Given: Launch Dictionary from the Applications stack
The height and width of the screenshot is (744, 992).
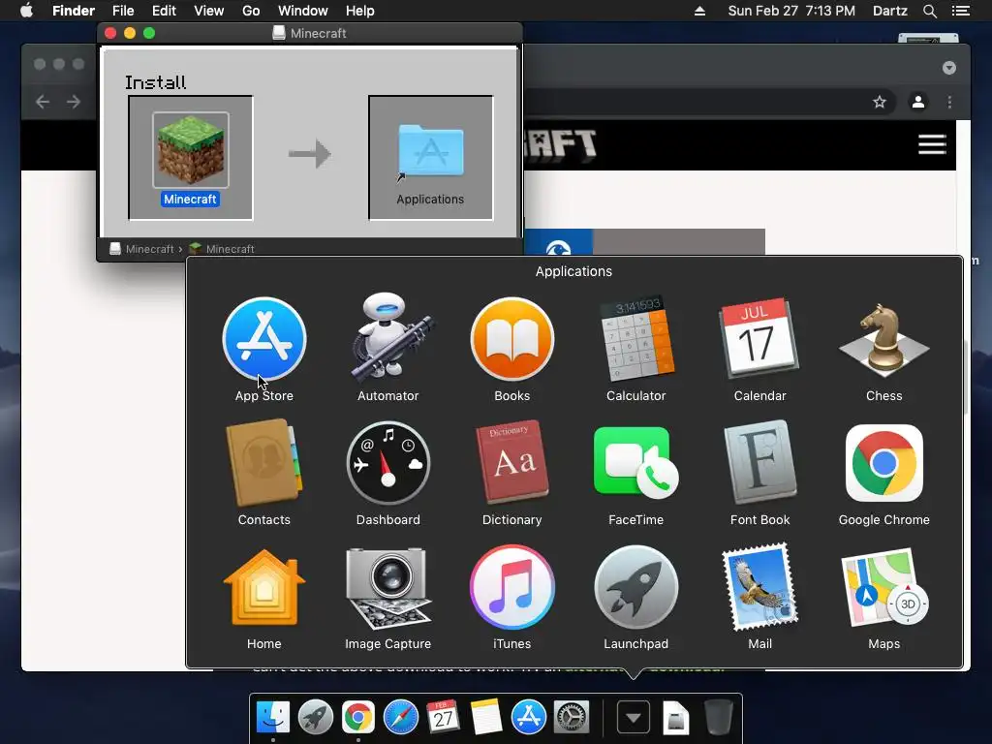Looking at the screenshot, I should pyautogui.click(x=512, y=462).
